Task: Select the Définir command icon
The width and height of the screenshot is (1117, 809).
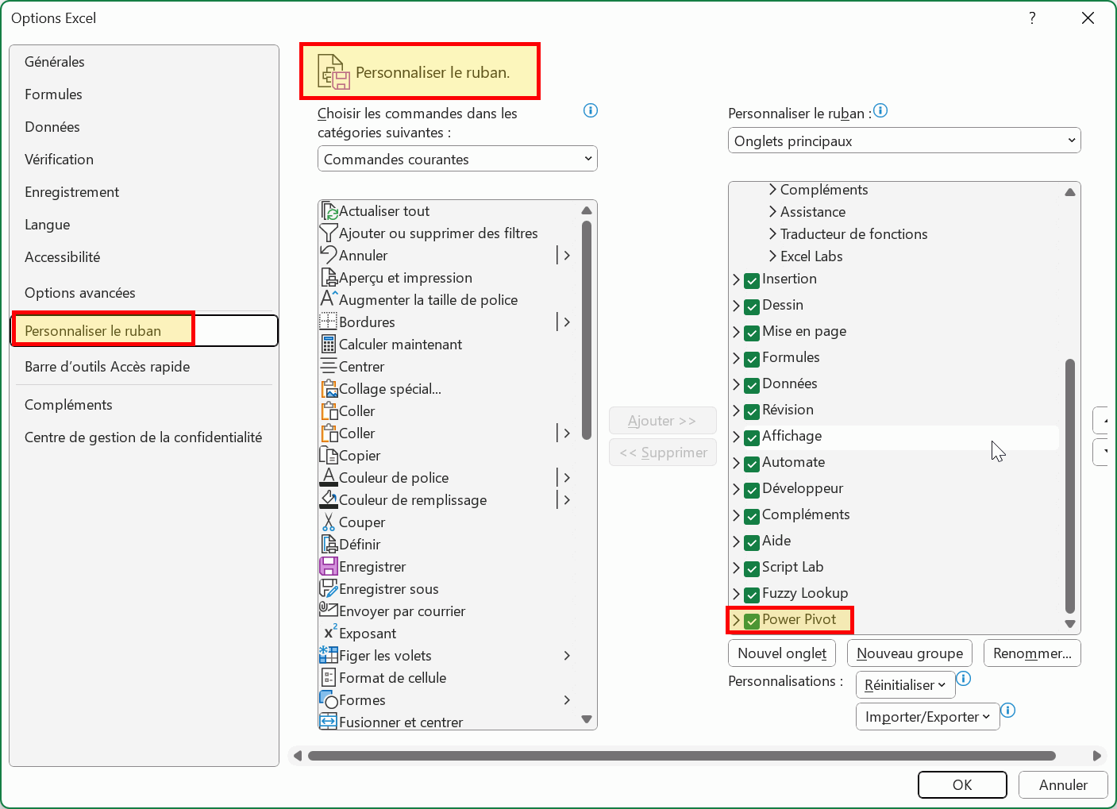Action: (x=329, y=545)
